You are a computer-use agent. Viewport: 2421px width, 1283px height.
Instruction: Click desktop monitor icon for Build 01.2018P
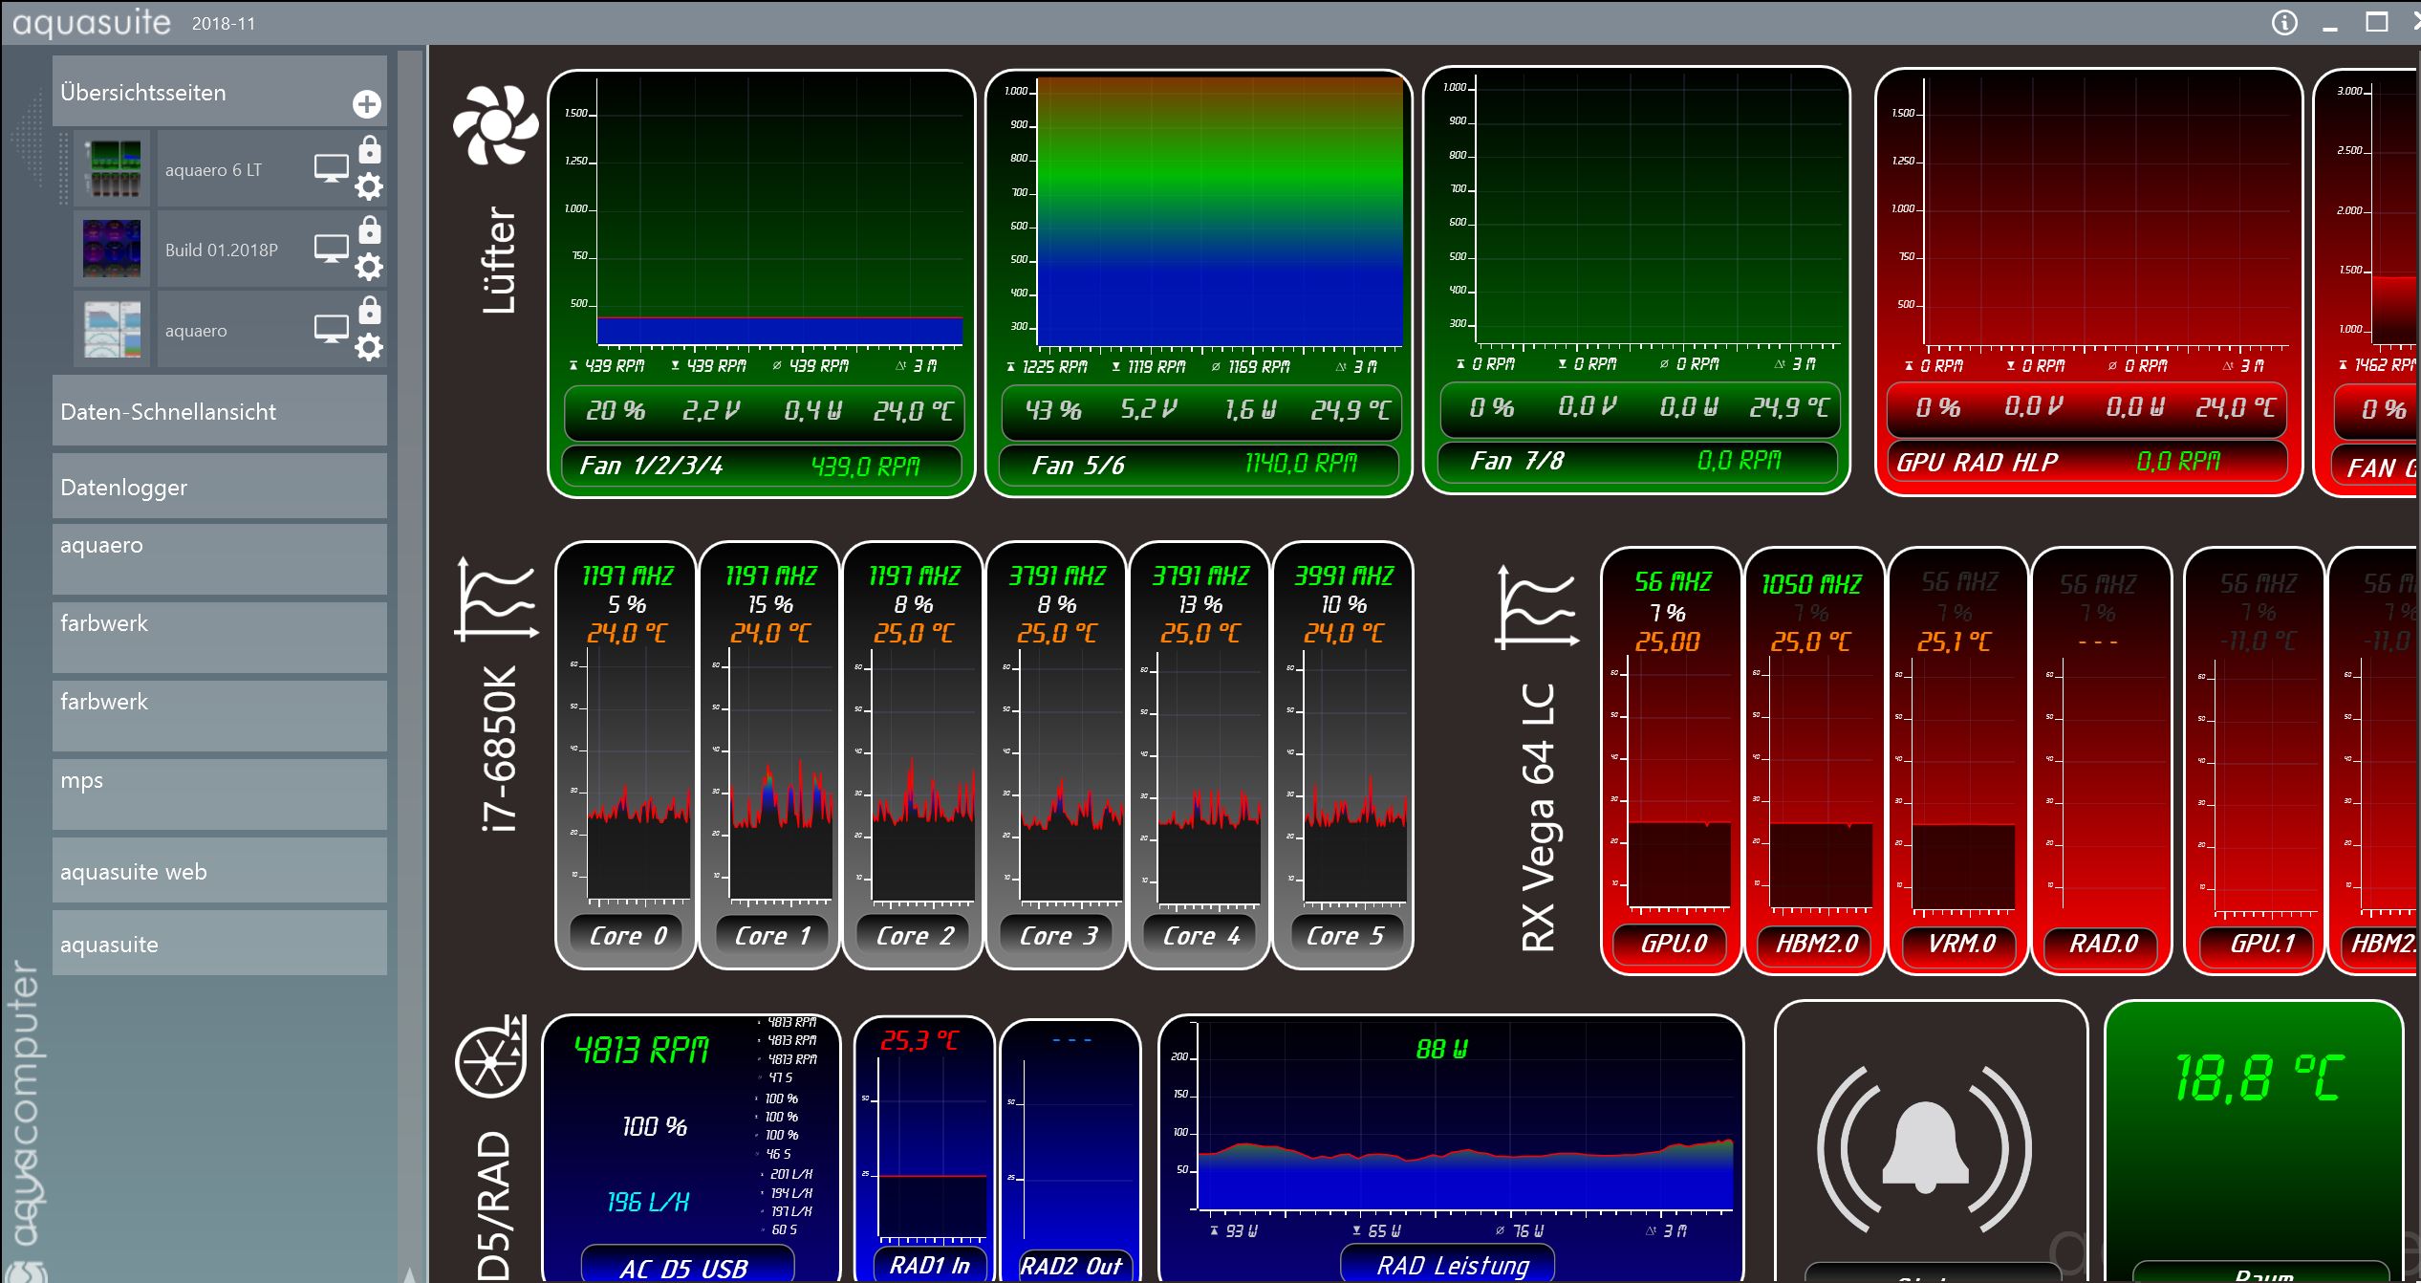click(x=332, y=249)
